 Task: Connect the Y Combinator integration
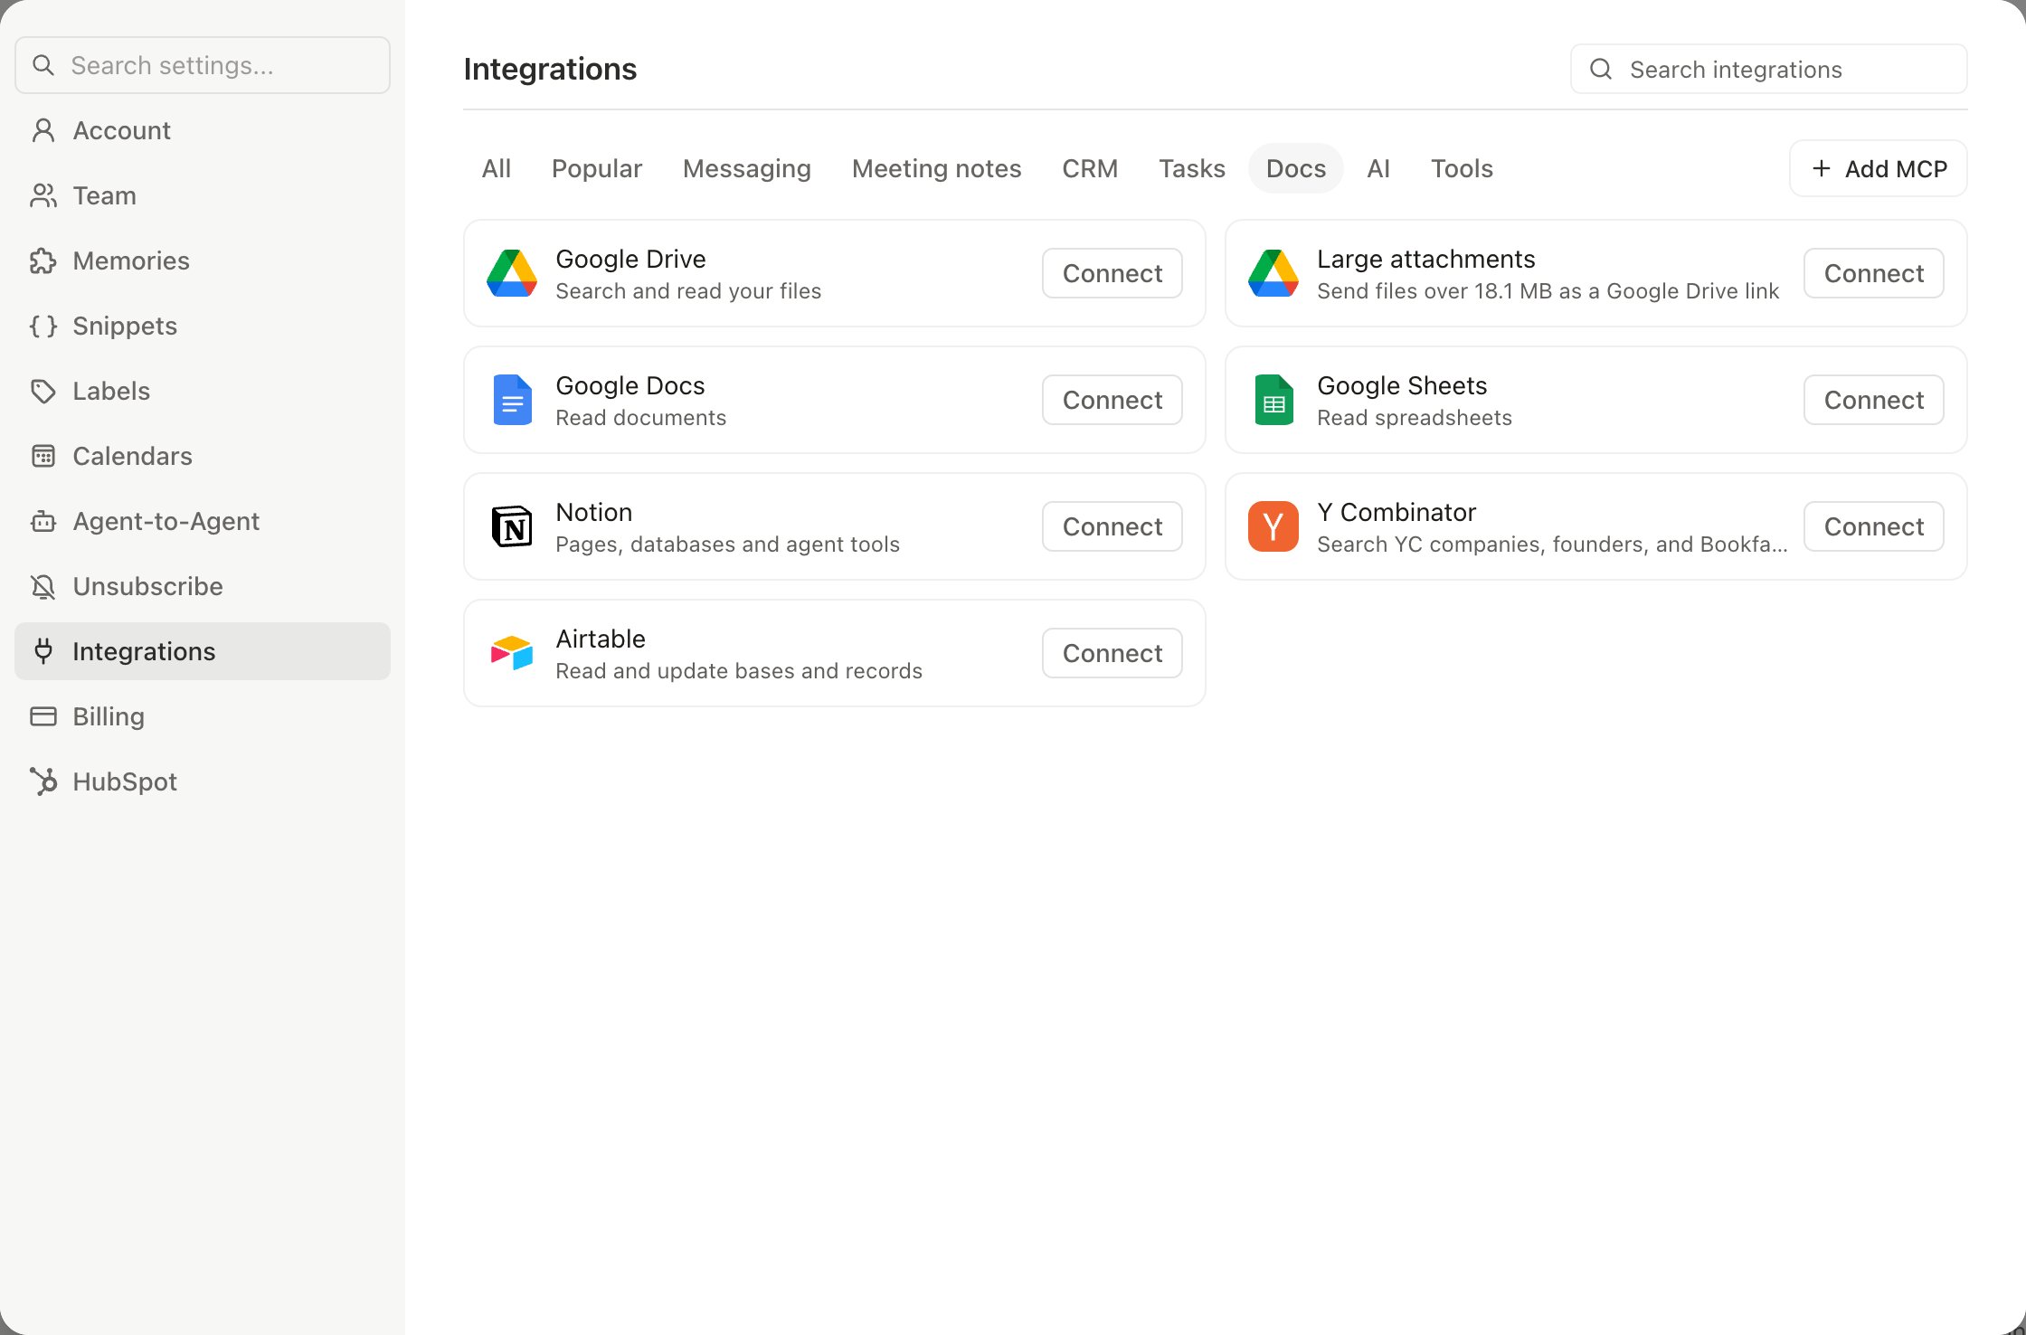(1874, 526)
